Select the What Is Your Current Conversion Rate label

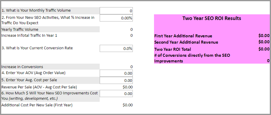(37, 48)
